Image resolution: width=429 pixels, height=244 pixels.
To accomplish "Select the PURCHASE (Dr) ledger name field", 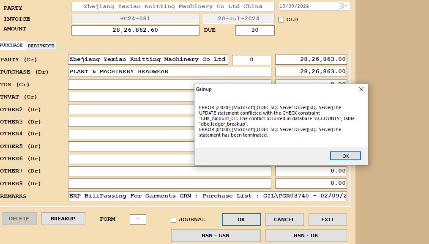I will (x=169, y=72).
